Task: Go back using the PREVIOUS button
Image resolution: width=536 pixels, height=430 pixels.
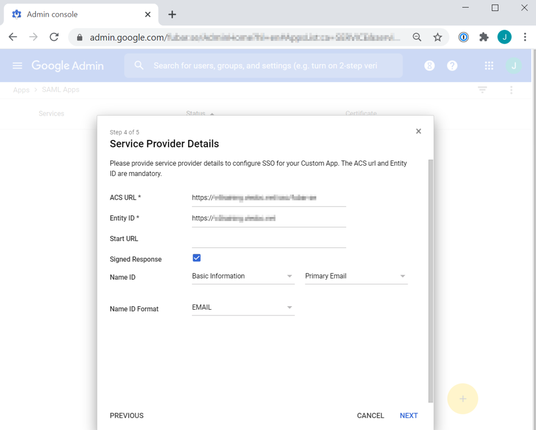Action: click(127, 416)
